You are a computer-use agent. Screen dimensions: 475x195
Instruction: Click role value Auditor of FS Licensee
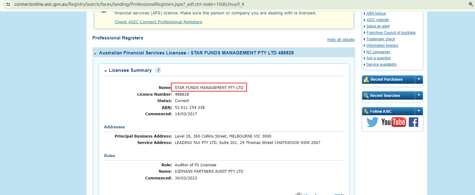[x=196, y=165]
